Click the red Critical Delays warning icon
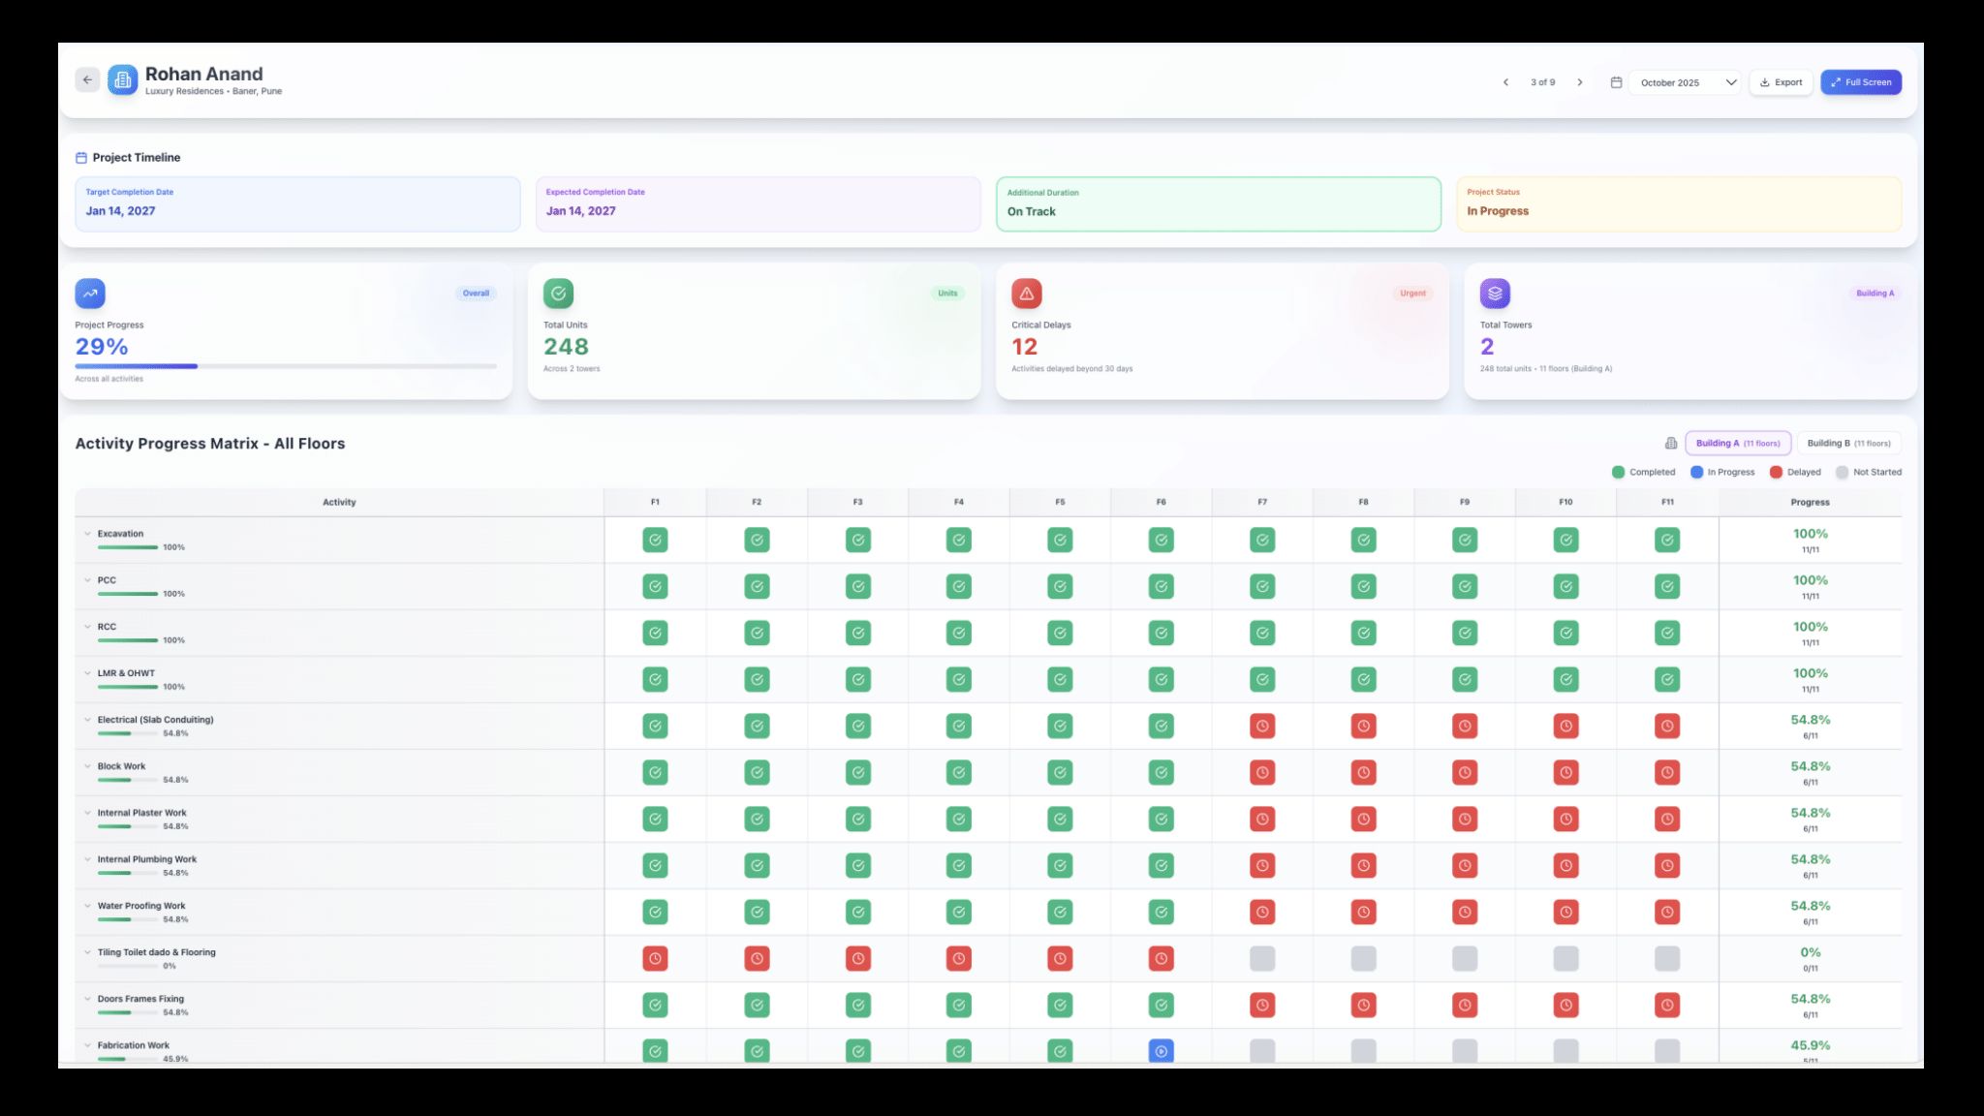 tap(1026, 294)
